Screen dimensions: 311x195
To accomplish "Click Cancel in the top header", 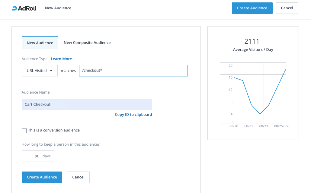I will point(287,8).
